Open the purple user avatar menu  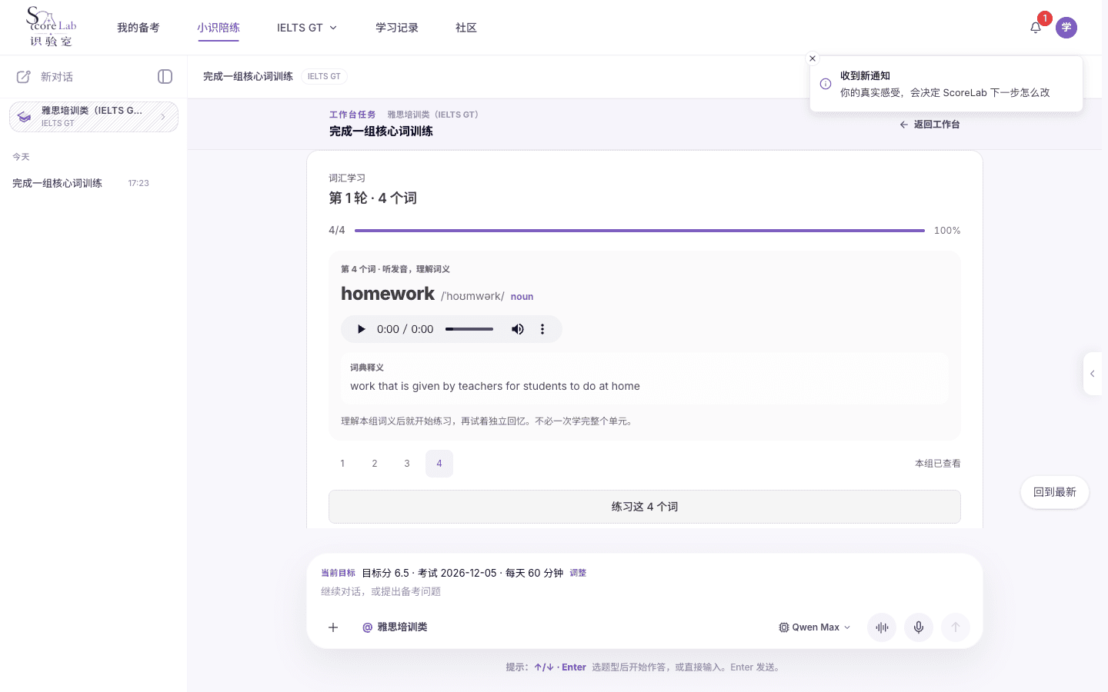point(1066,28)
